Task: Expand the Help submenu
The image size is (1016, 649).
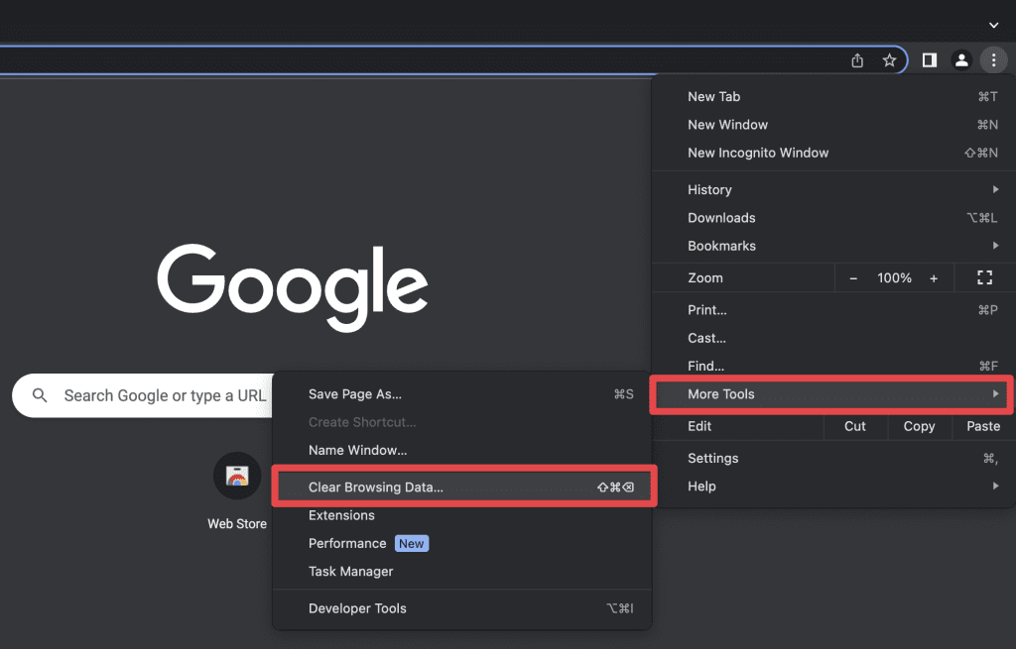Action: pos(833,486)
